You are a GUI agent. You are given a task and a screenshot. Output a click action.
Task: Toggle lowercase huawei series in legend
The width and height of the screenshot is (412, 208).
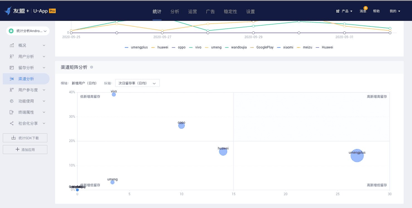tap(160, 47)
